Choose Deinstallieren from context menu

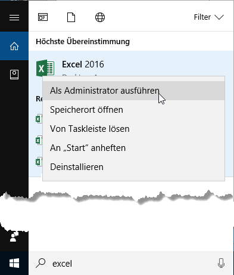point(133,167)
